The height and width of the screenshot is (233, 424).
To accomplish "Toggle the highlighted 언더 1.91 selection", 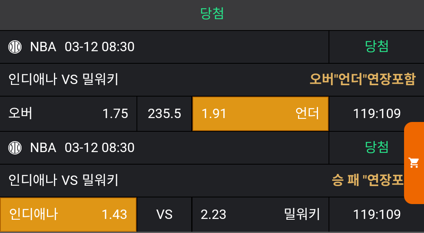I will point(260,114).
